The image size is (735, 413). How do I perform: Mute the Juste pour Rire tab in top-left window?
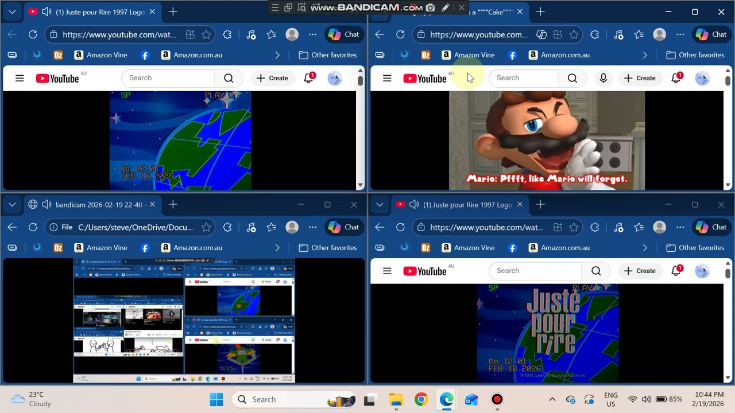coord(47,11)
